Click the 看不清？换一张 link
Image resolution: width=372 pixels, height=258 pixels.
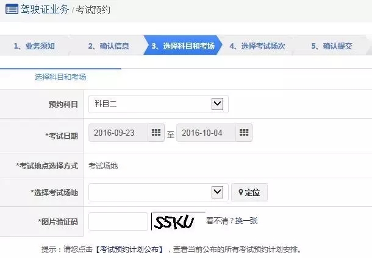(x=232, y=221)
